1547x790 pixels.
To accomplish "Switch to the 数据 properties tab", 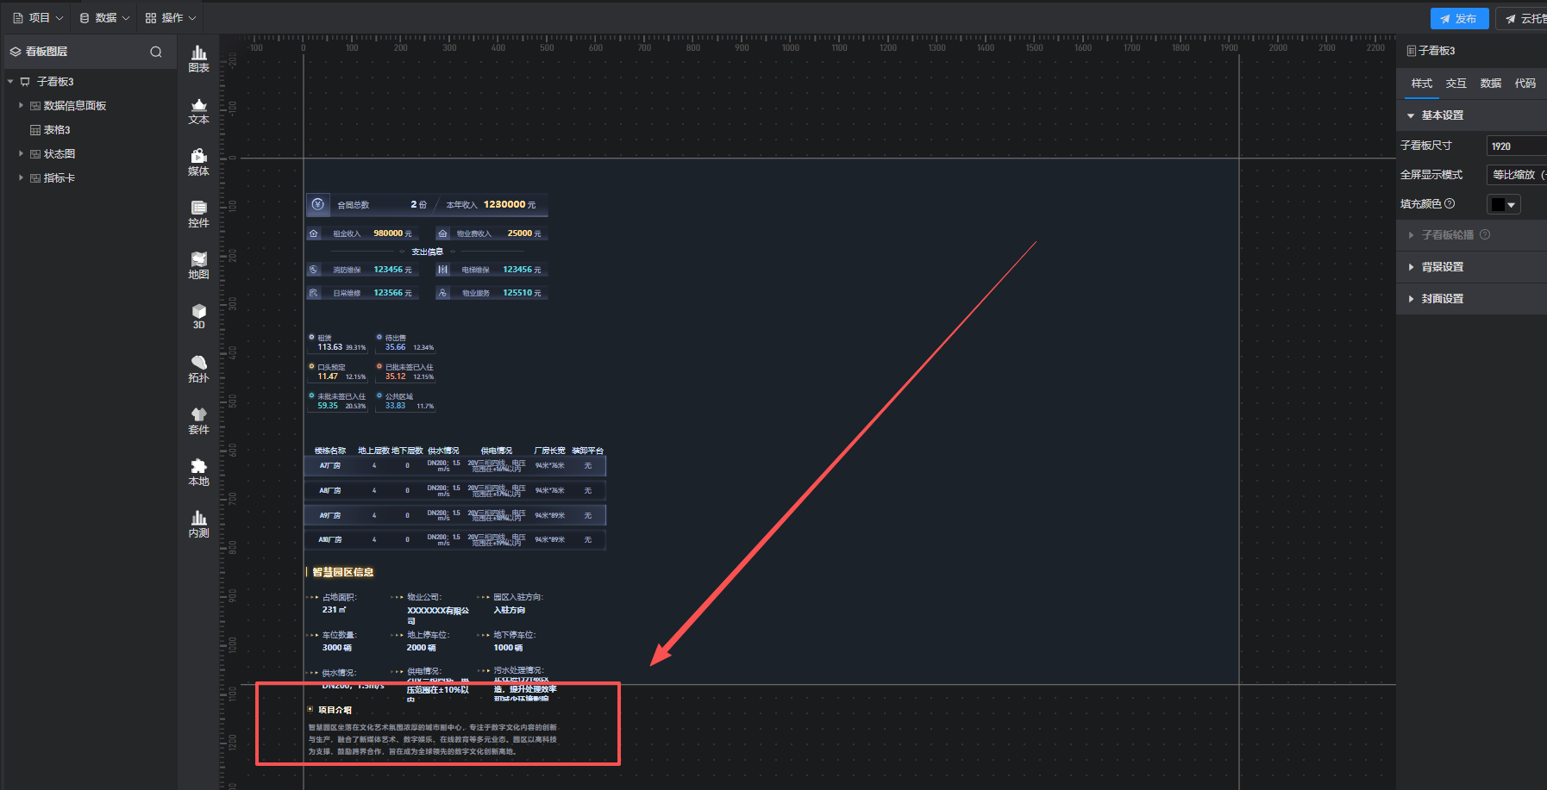I will (1490, 84).
